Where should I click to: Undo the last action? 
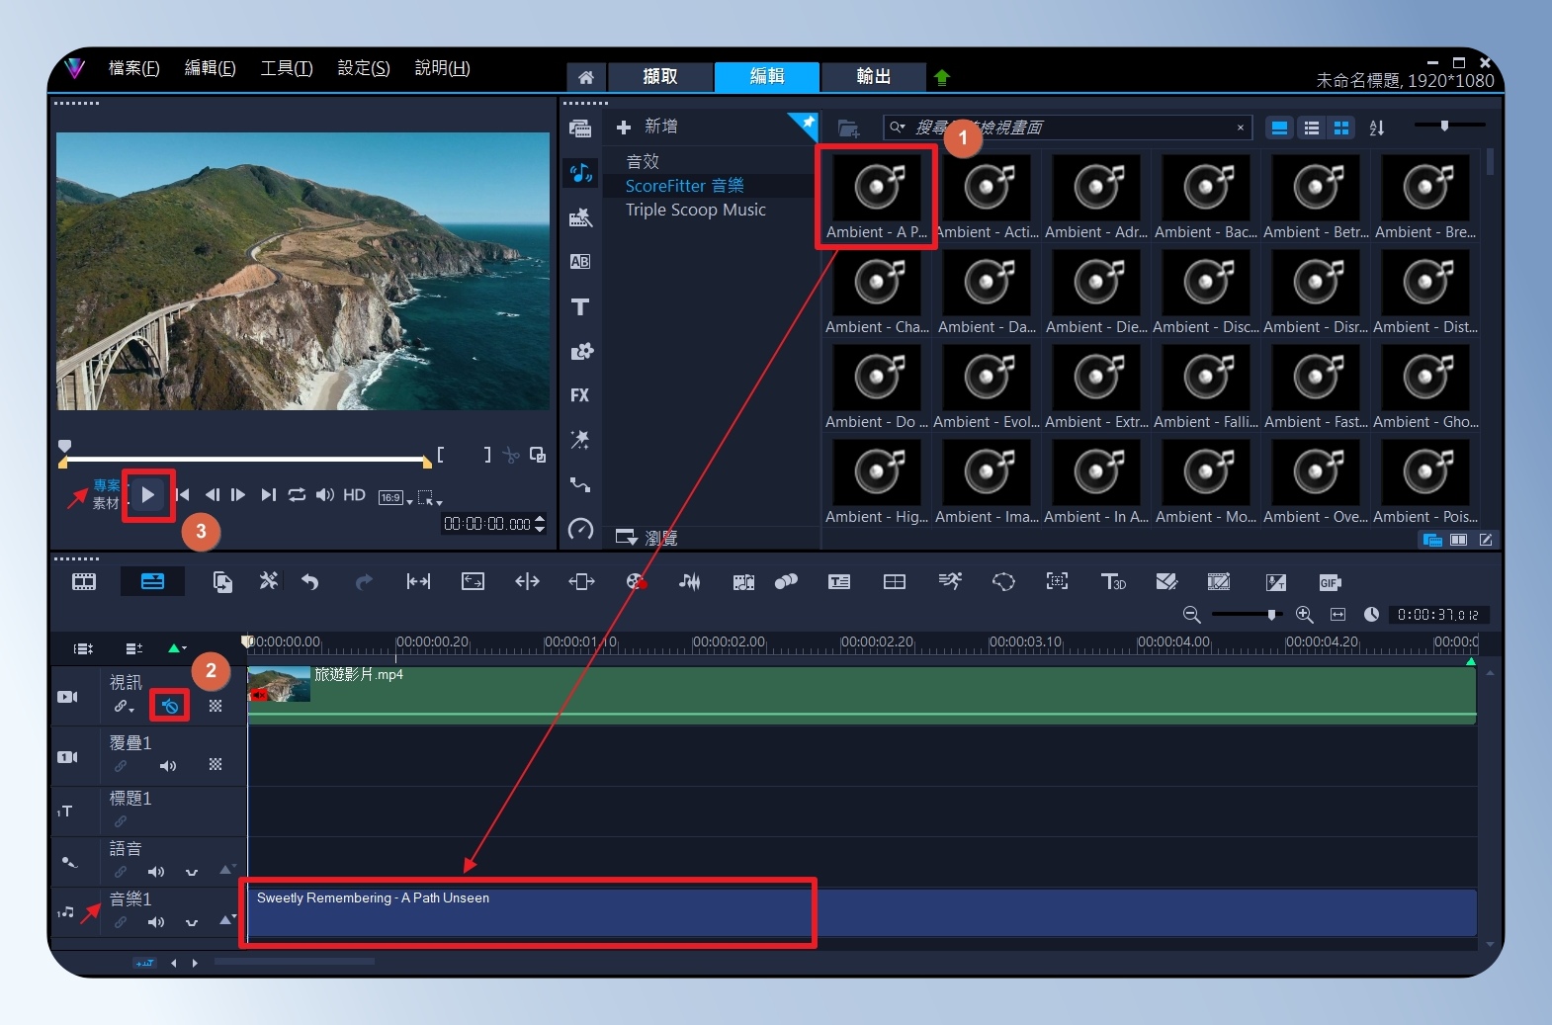pyautogui.click(x=310, y=582)
